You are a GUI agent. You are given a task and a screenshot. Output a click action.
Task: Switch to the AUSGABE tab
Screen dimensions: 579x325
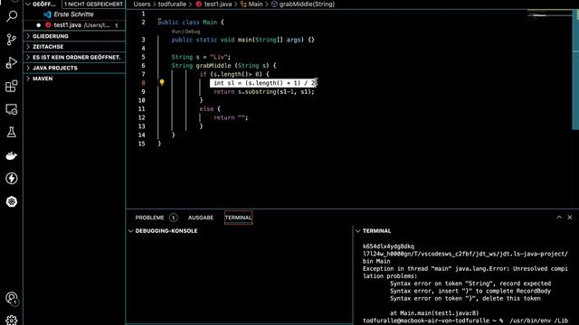coord(201,218)
